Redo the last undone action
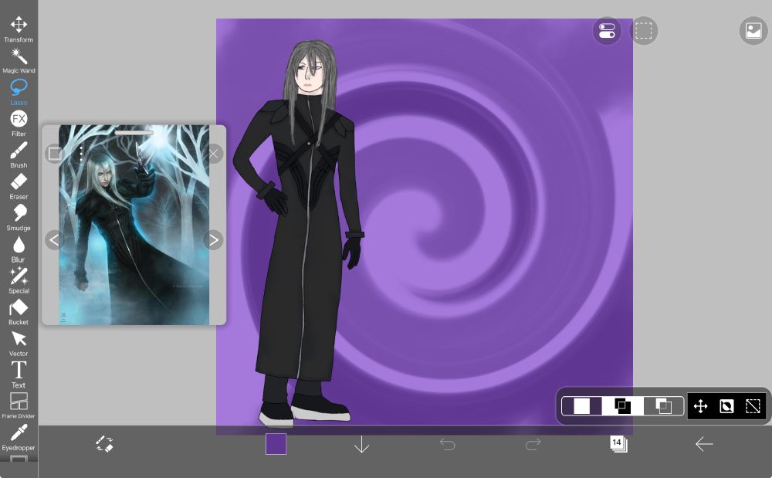Image resolution: width=772 pixels, height=478 pixels. coord(533,444)
